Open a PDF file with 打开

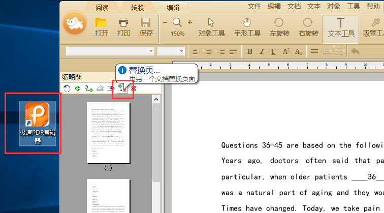[x=102, y=27]
